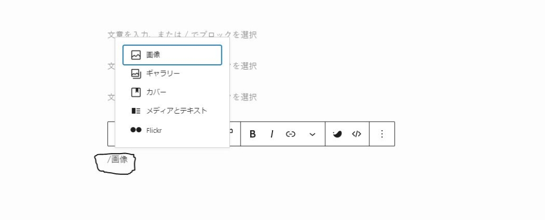Apply italic formatting from the toolbar
Screen dimensions: 545x220
271,134
